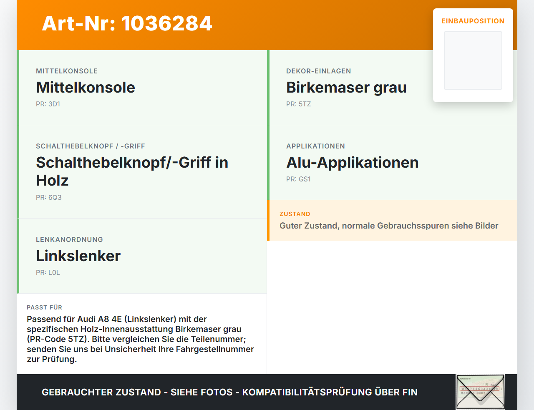Select the Alu-Applikationen heading
Viewport: 534px width, 410px height.
pyautogui.click(x=353, y=163)
